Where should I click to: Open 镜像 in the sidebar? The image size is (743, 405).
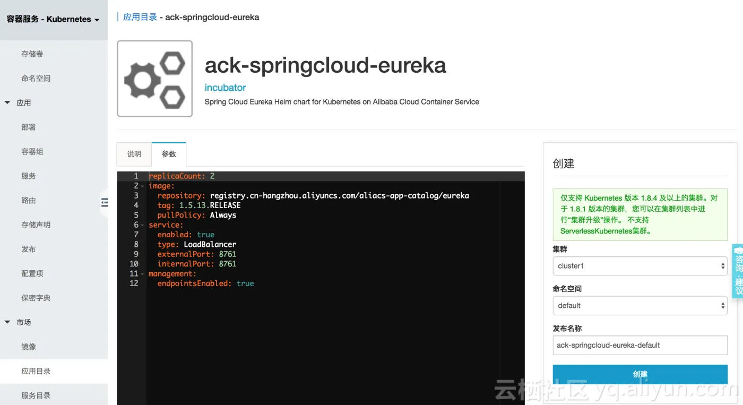tap(29, 347)
